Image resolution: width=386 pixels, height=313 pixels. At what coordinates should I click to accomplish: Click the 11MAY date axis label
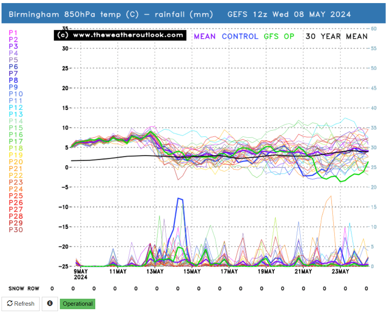[118, 271]
